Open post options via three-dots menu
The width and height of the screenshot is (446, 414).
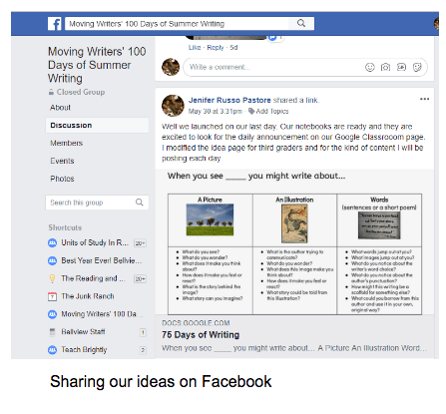pyautogui.click(x=424, y=99)
